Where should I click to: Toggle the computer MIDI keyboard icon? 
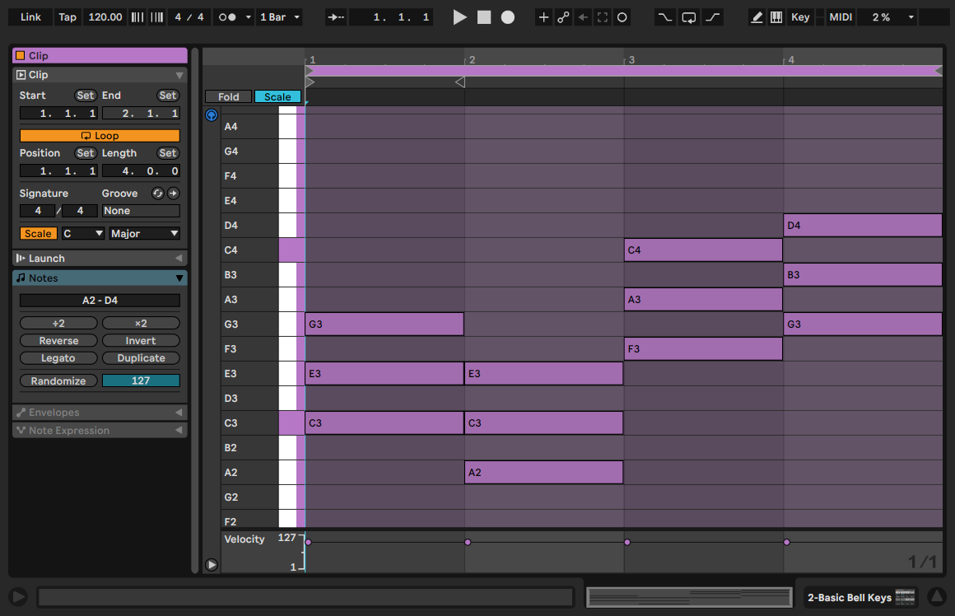pyautogui.click(x=776, y=17)
